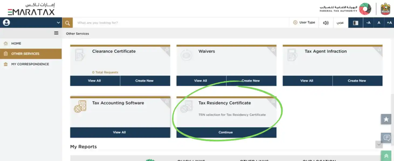Click the small chevron above the green arrow

click(x=379, y=145)
